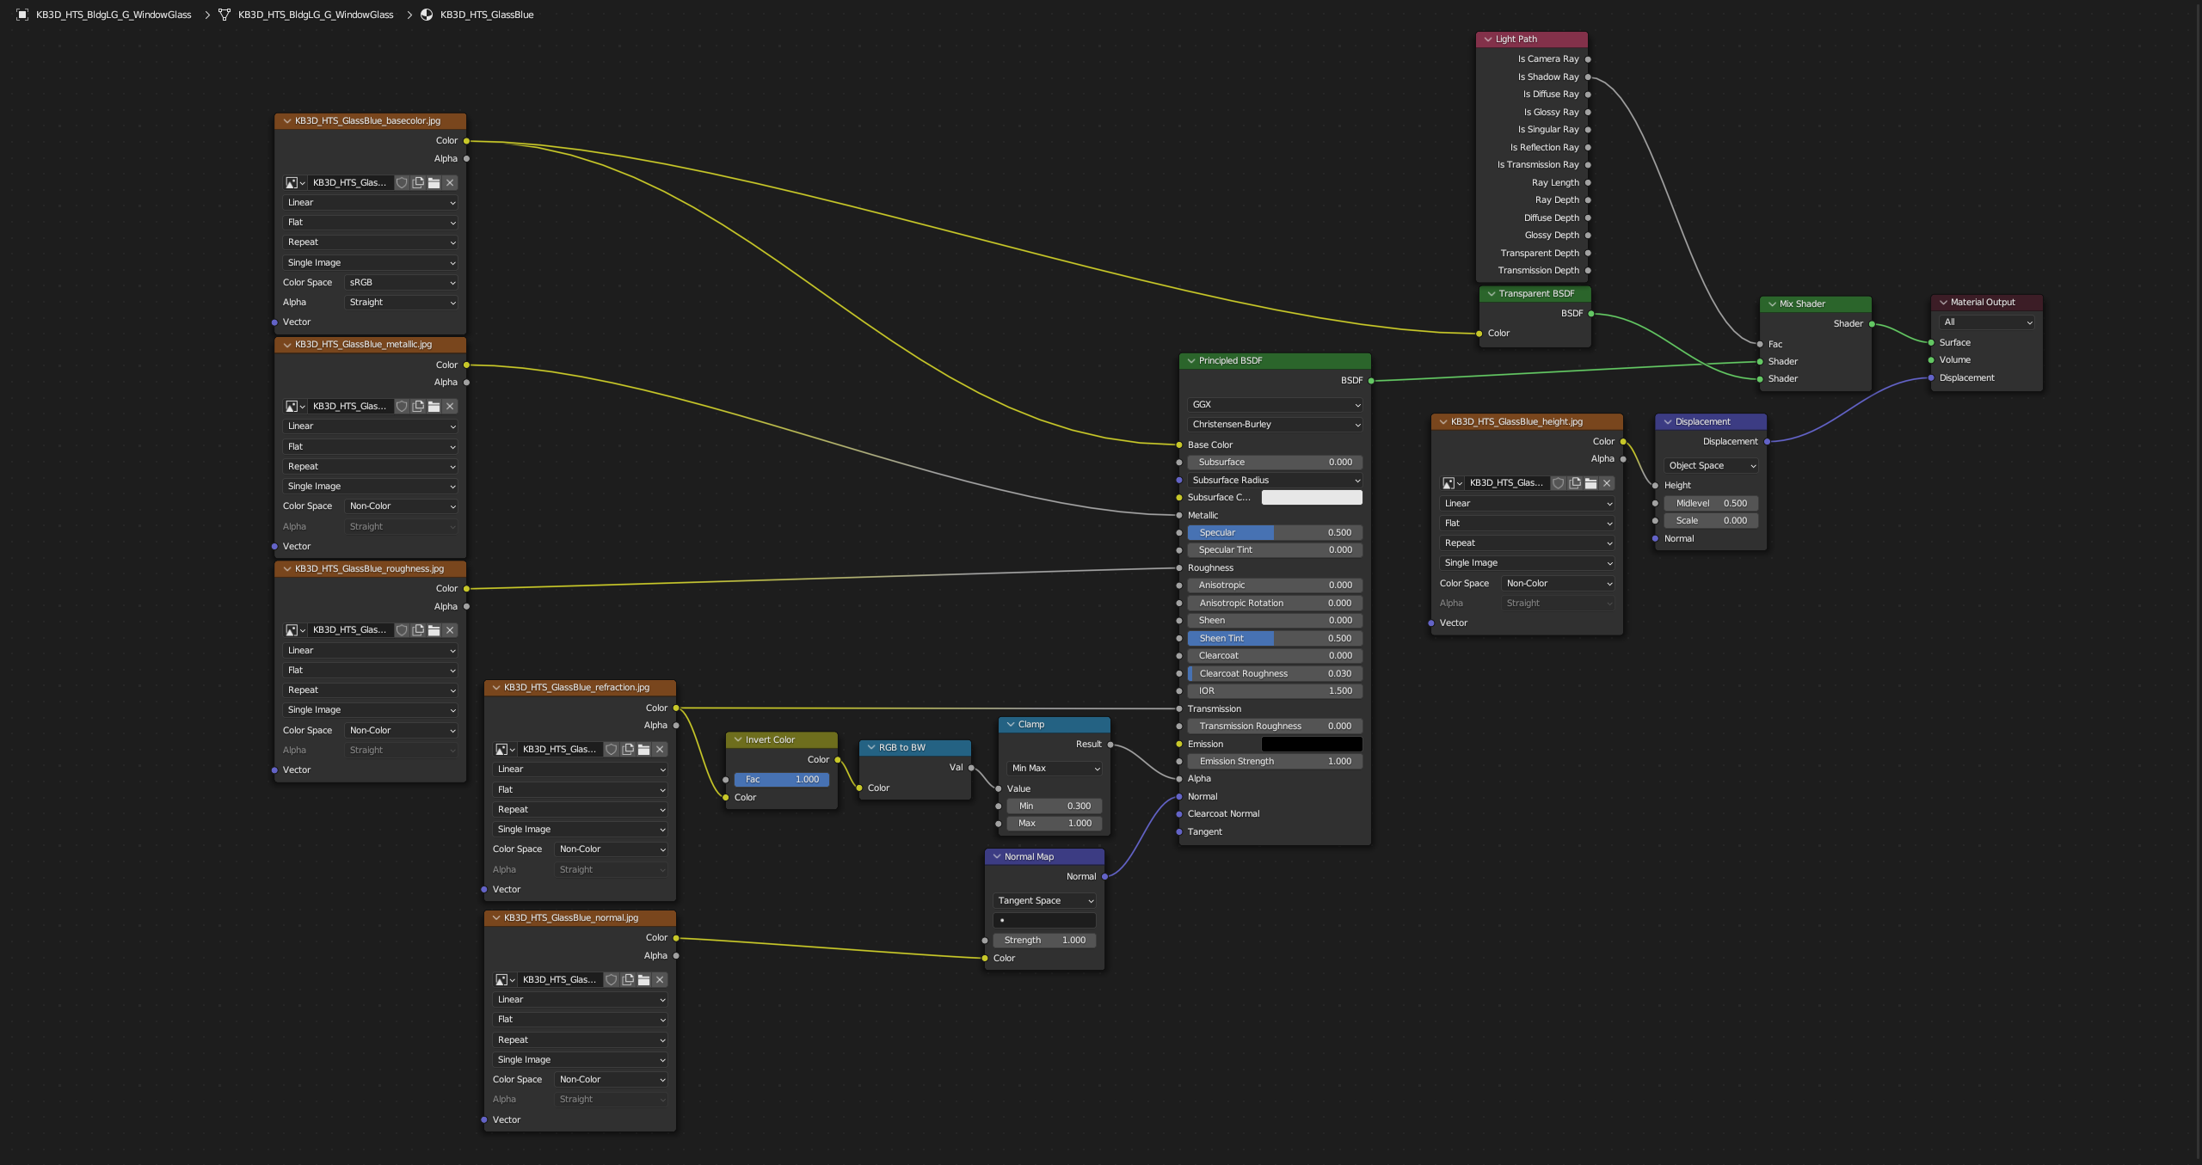Unlink image with X in refraction node
The image size is (2202, 1165).
click(x=660, y=750)
